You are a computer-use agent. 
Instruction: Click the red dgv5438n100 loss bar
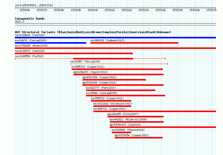tap(163, 127)
